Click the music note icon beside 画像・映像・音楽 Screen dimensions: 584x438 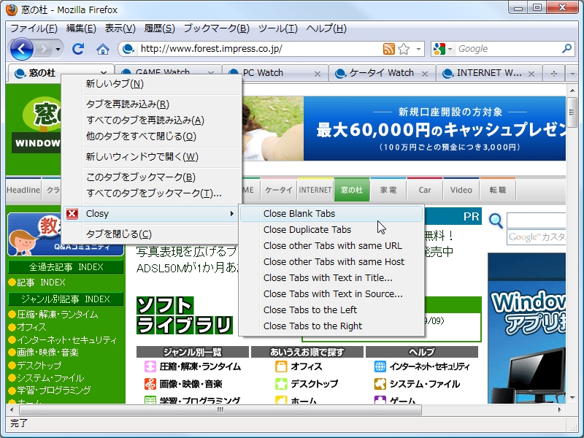coord(149,384)
